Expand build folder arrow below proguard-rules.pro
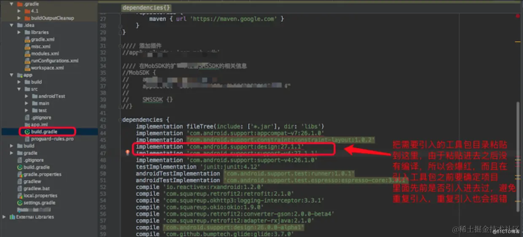Screen dimensions: 523x237 coord(12,146)
